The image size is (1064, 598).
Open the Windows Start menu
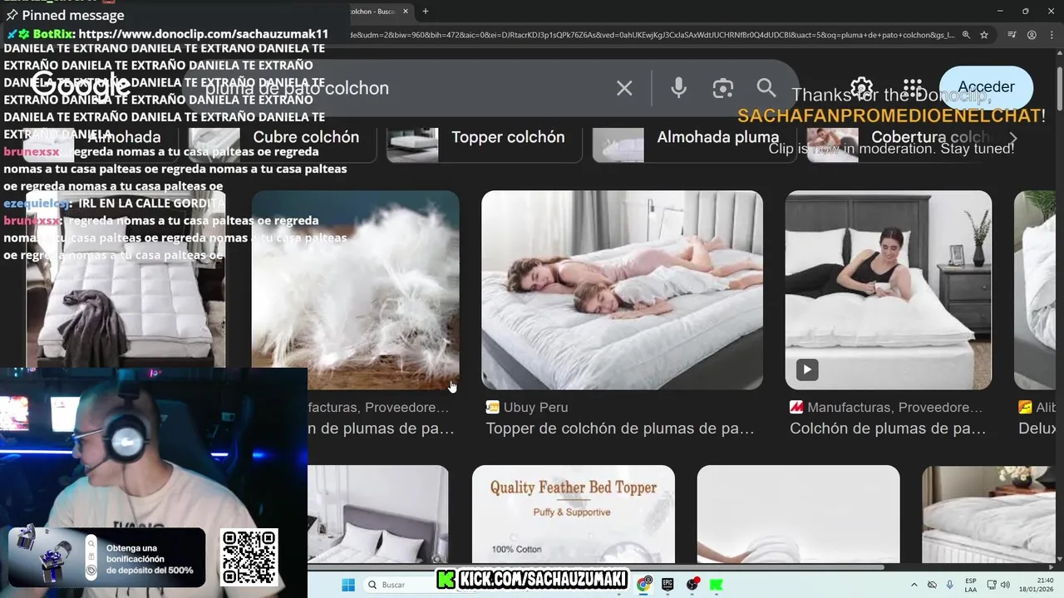[x=347, y=585]
